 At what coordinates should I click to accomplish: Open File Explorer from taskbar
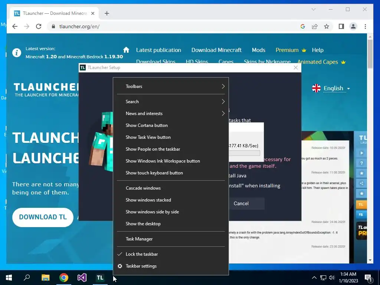[45, 278]
